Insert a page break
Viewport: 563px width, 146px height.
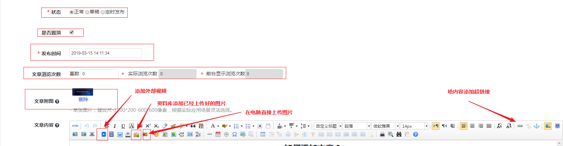click(x=182, y=134)
